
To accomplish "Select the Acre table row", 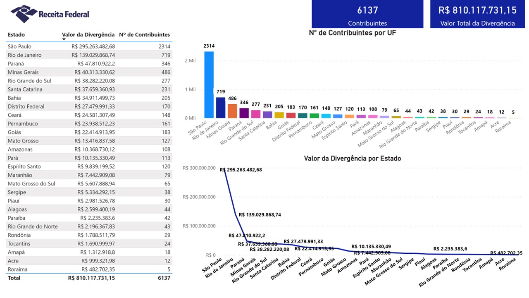I will pyautogui.click(x=89, y=261).
